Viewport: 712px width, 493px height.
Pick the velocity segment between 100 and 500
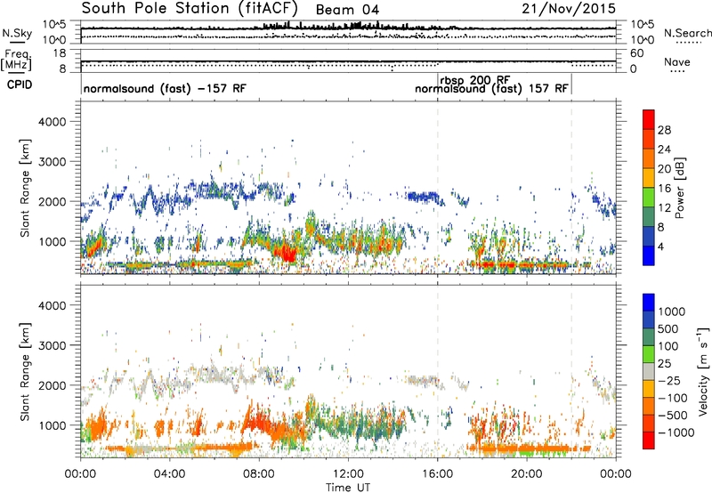coord(649,337)
